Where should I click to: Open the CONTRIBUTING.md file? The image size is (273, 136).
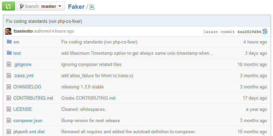point(33,98)
